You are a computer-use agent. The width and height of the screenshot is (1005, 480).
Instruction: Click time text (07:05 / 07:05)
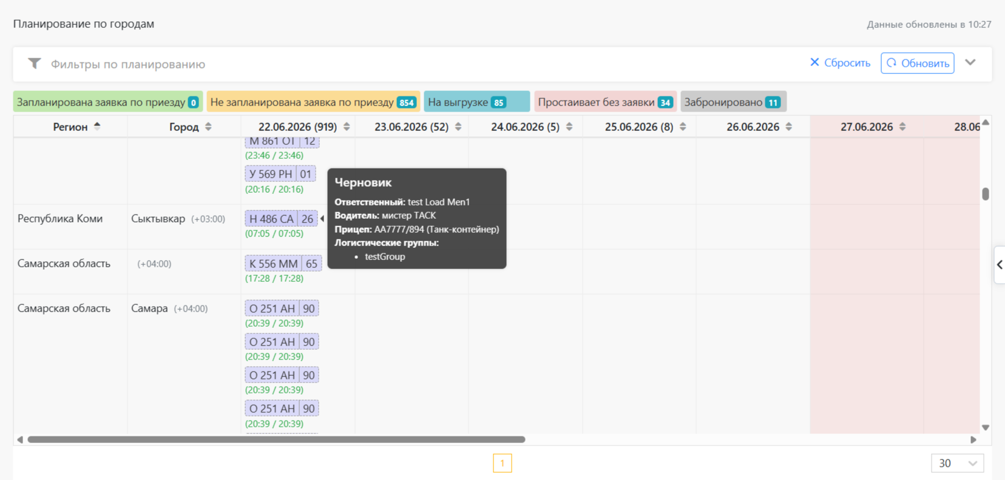274,233
